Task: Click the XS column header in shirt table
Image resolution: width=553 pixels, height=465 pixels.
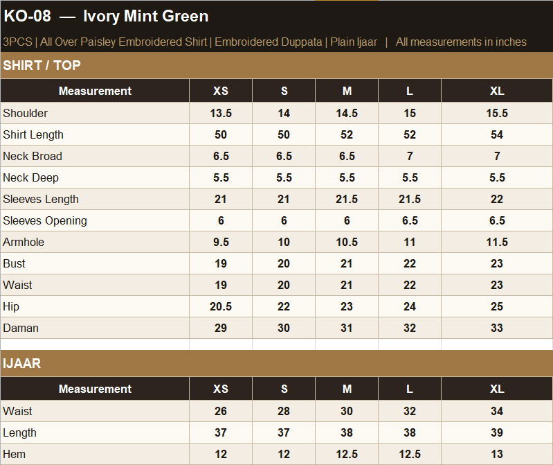Action: pyautogui.click(x=221, y=91)
